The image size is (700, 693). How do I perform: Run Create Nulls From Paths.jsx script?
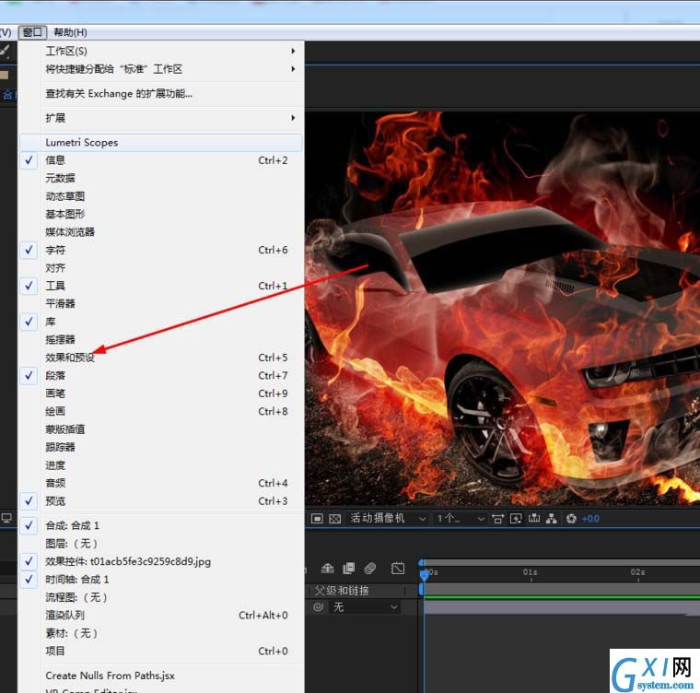(x=160, y=675)
